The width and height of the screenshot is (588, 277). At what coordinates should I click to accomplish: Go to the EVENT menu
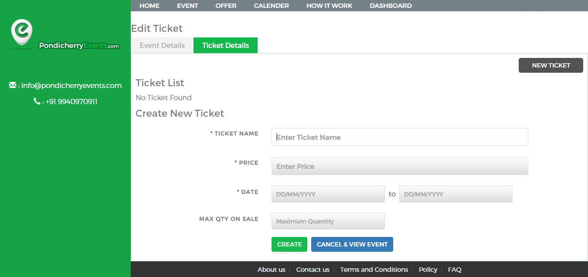tap(187, 6)
